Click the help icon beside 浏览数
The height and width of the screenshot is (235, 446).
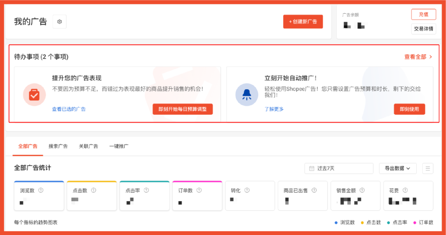click(x=41, y=190)
